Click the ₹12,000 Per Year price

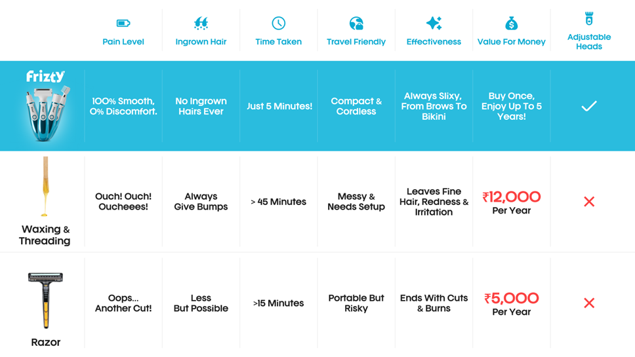pos(512,202)
